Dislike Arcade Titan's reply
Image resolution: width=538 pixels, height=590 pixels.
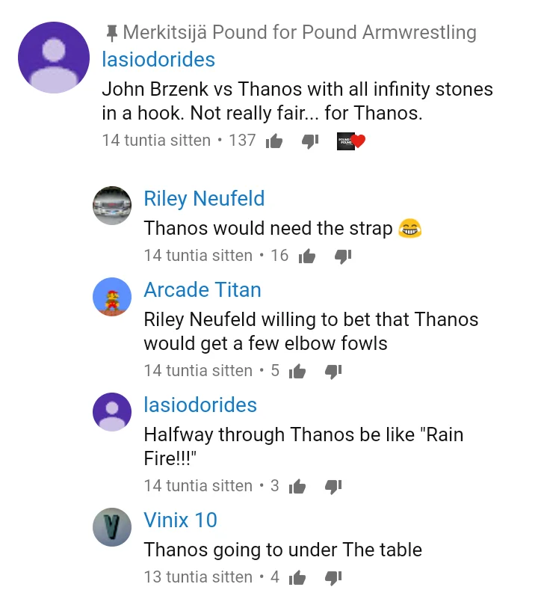333,372
